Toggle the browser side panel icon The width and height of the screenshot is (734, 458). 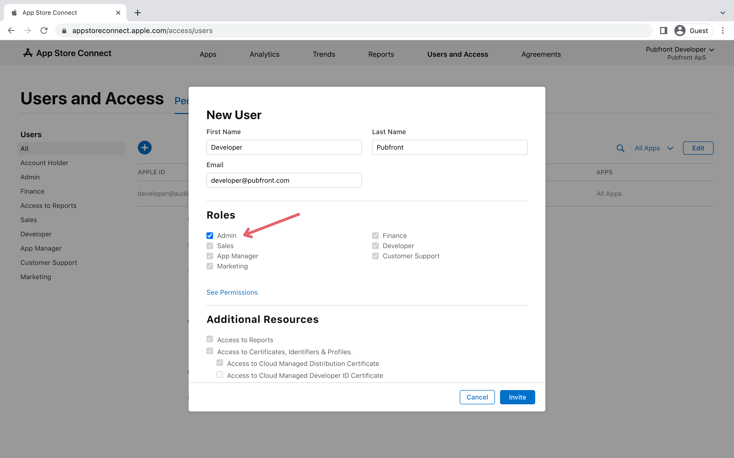click(x=663, y=31)
